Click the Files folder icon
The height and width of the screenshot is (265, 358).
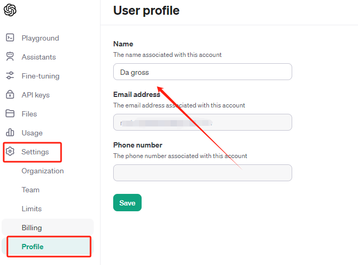coord(10,114)
